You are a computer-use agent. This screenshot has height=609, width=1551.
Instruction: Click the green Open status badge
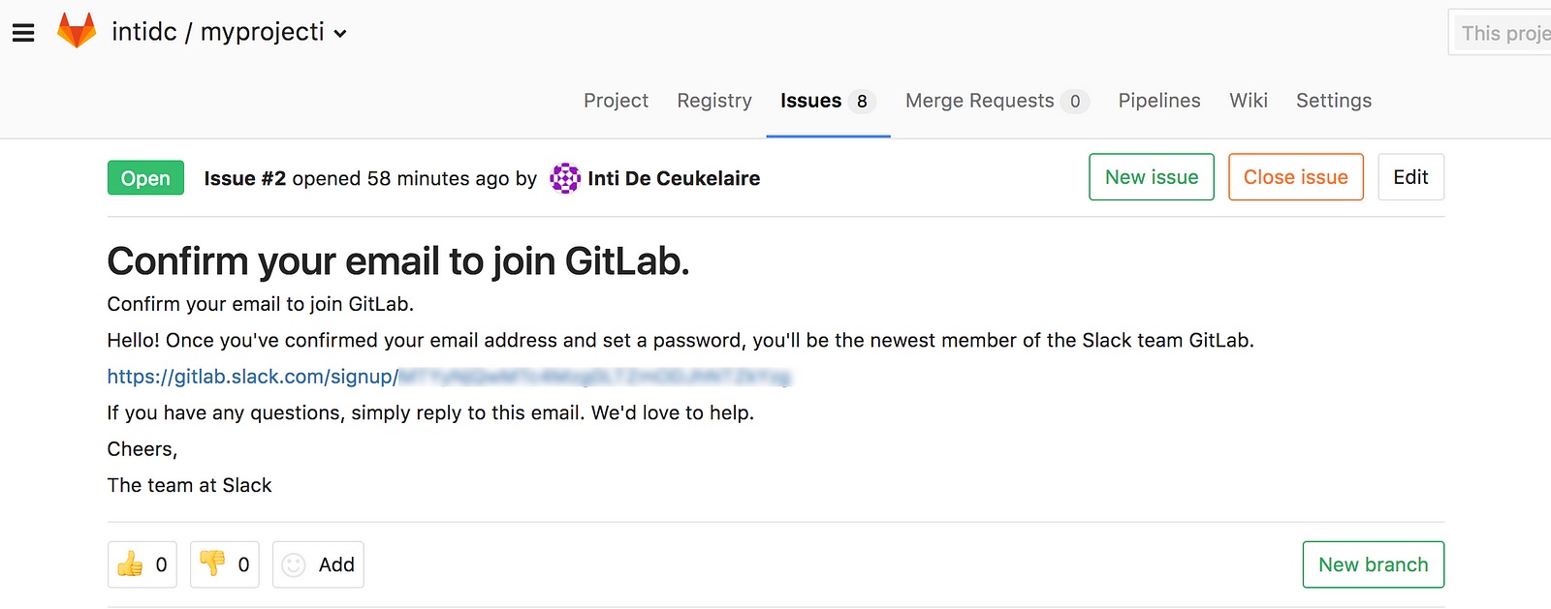145,178
